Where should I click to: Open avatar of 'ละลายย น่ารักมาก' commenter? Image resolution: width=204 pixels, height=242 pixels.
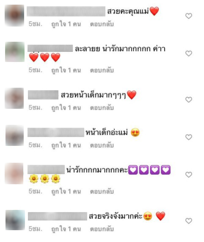pos(15,52)
